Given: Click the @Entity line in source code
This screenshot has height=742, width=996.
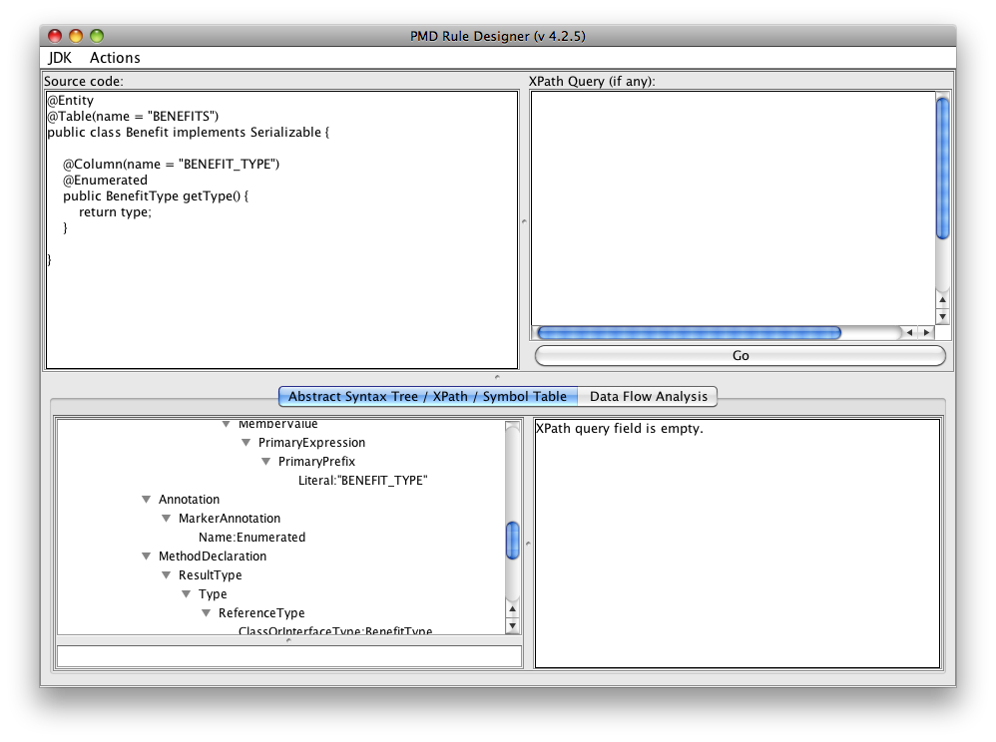Looking at the screenshot, I should [x=71, y=101].
